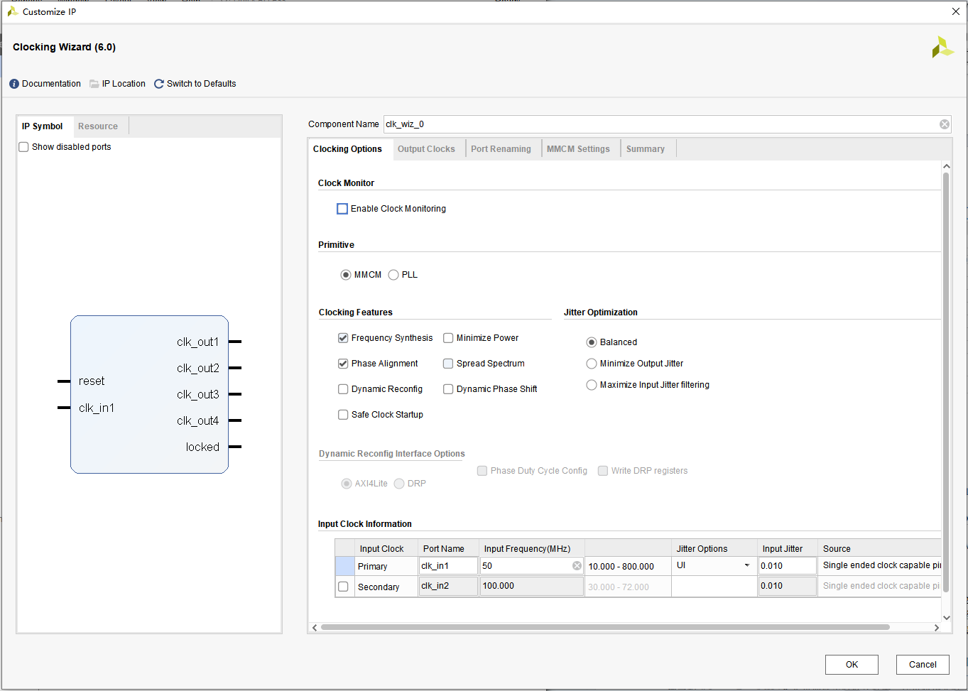Choose Maximize Input Jitter filtering
This screenshot has height=691, width=968.
(592, 385)
